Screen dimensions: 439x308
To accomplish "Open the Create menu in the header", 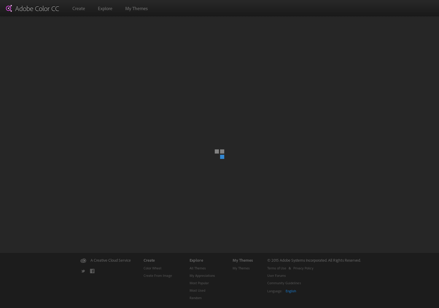I will coord(78,9).
